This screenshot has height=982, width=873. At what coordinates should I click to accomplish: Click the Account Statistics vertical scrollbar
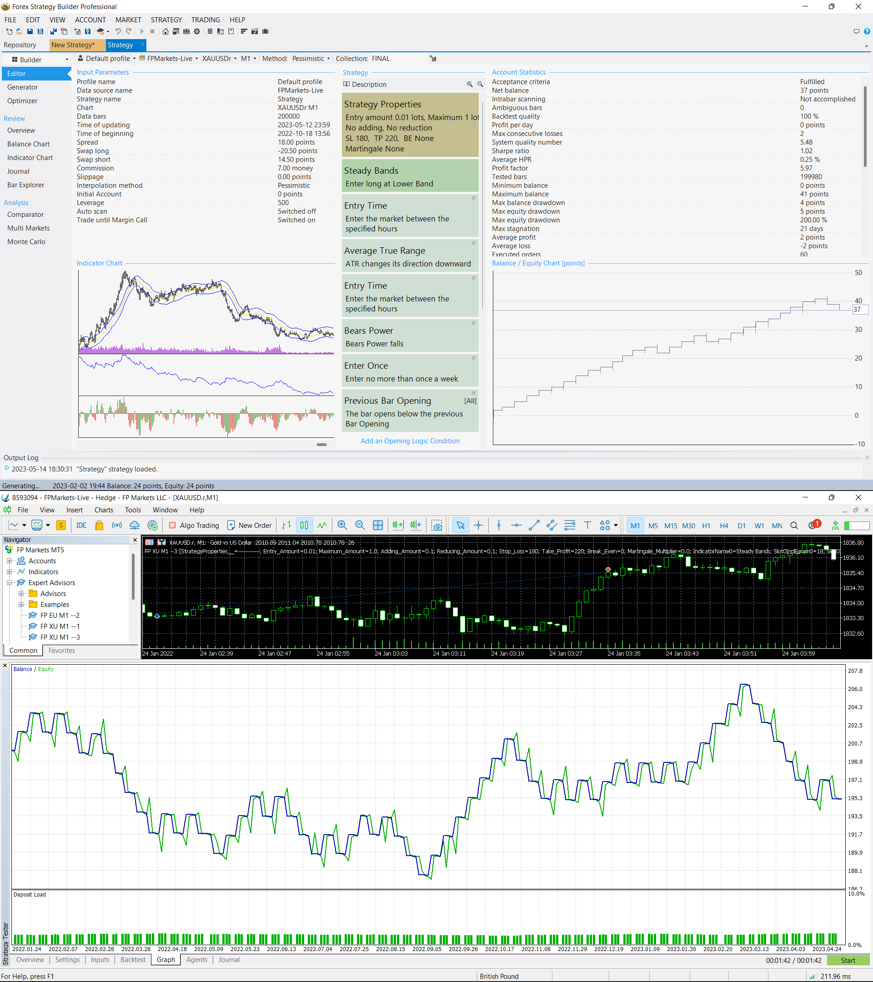(x=865, y=126)
